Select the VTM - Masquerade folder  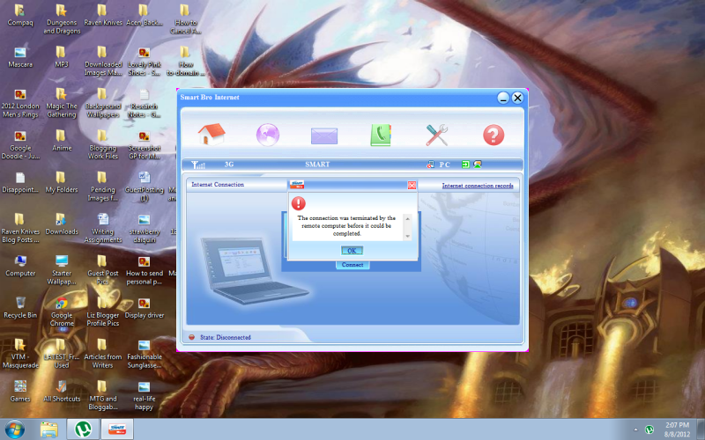point(20,354)
